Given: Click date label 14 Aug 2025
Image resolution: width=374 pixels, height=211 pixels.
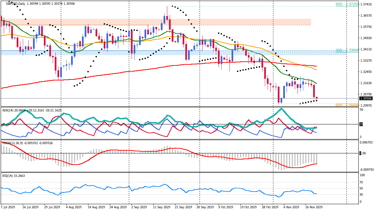Looking at the screenshot, I should (x=96, y=207).
